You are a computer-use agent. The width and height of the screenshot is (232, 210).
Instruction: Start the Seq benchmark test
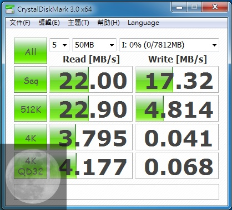point(31,80)
